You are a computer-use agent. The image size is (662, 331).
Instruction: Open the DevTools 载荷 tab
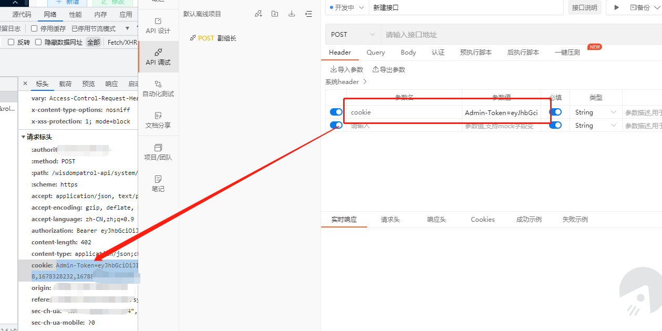[x=65, y=84]
